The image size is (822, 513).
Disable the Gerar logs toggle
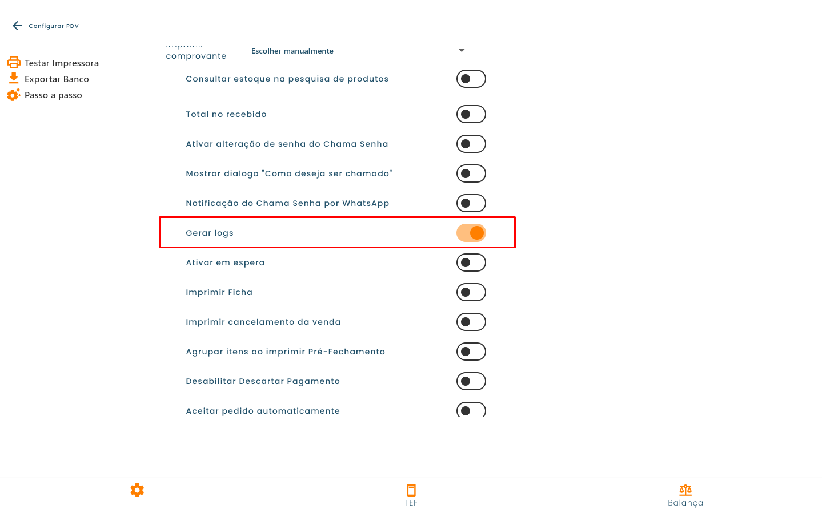[471, 233]
